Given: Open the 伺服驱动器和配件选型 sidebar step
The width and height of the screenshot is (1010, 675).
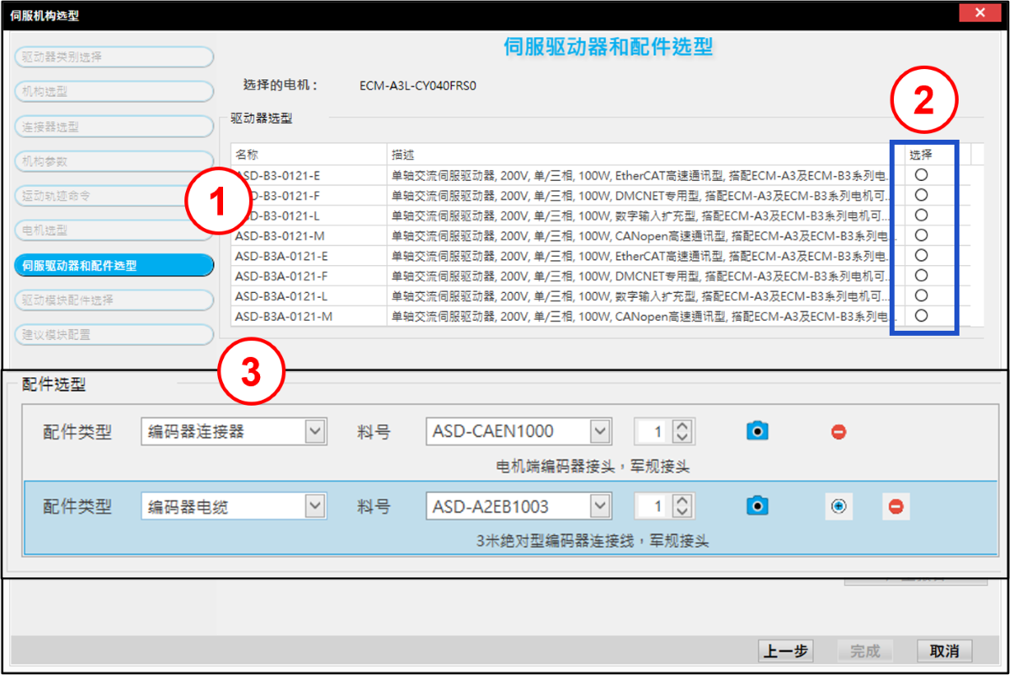Looking at the screenshot, I should (114, 265).
